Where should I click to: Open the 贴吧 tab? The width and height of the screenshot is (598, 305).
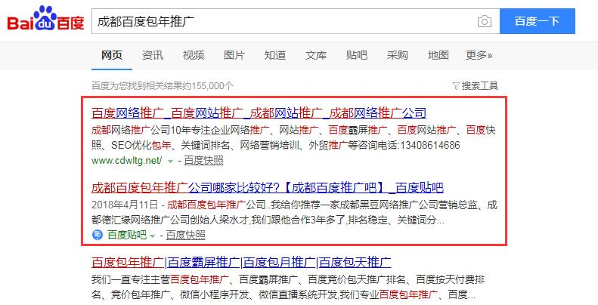[x=357, y=56]
